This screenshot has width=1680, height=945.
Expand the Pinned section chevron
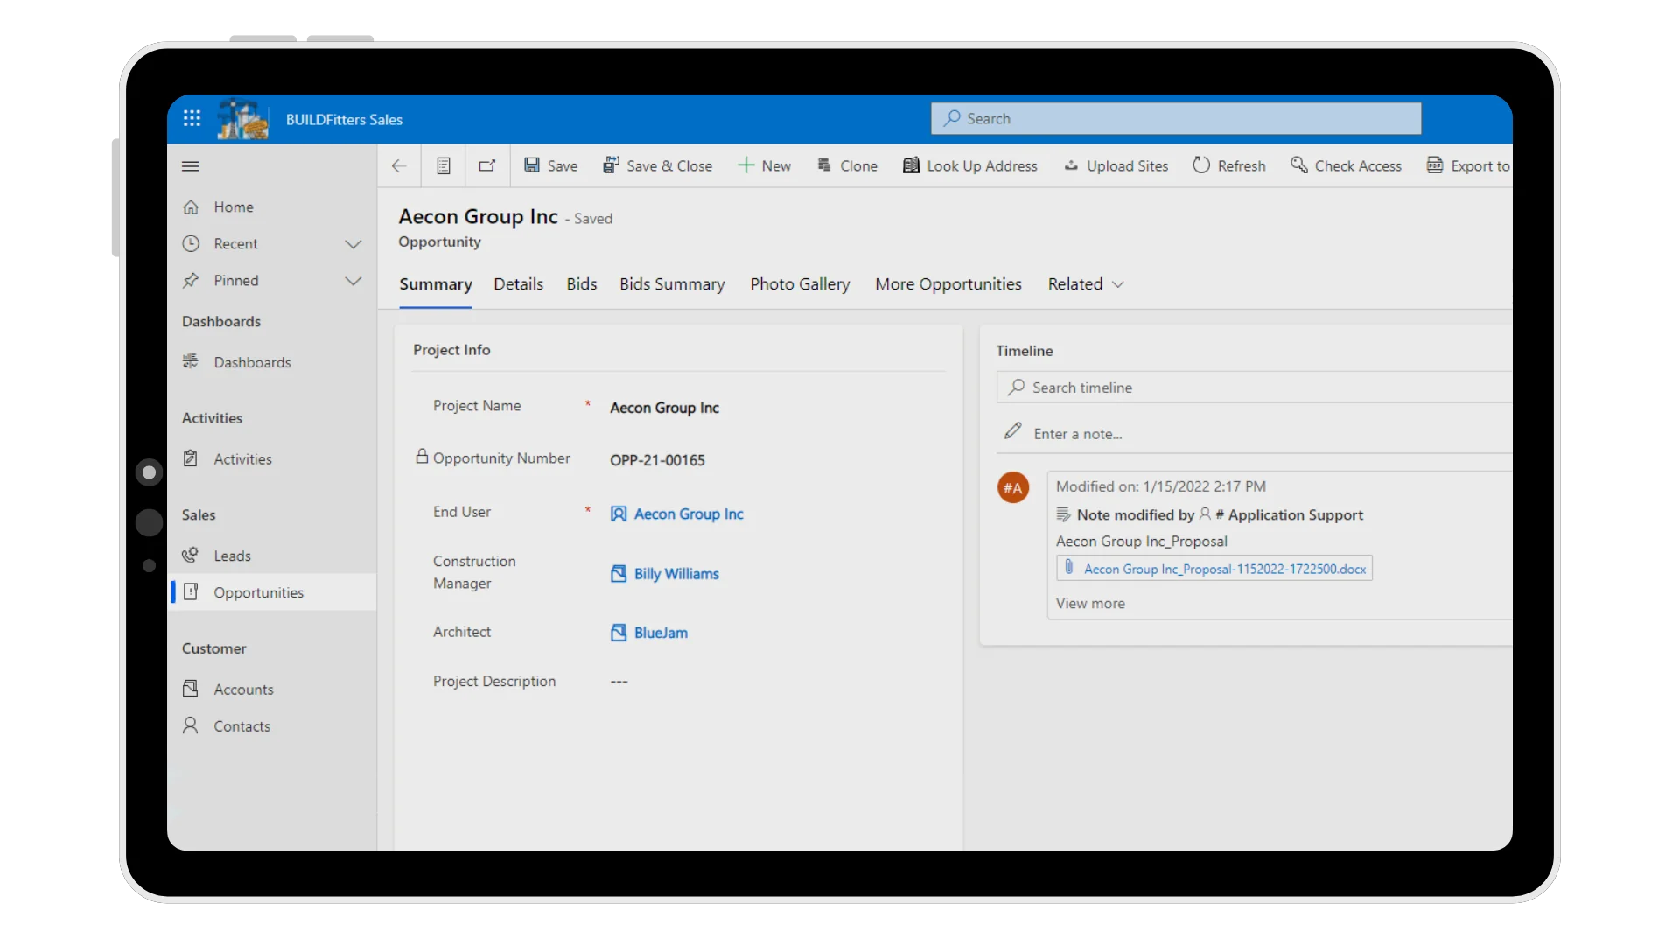pyautogui.click(x=353, y=281)
